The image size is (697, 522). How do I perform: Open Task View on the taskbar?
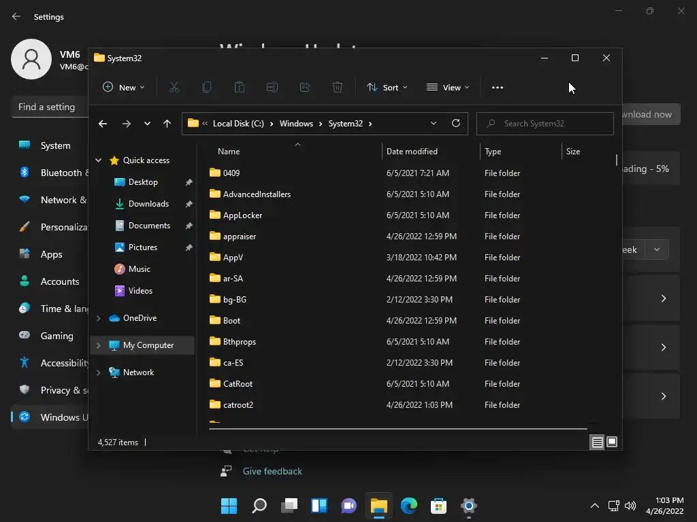(x=289, y=506)
